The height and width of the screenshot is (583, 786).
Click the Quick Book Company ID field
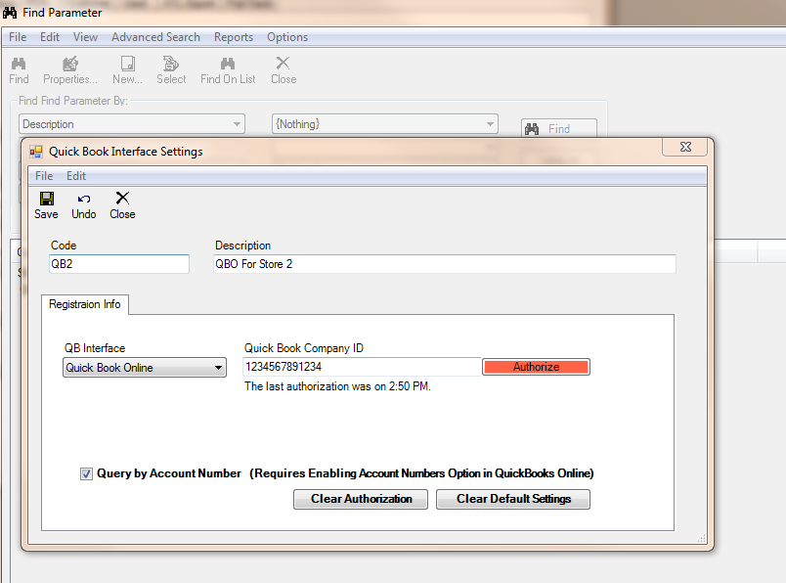pos(362,367)
